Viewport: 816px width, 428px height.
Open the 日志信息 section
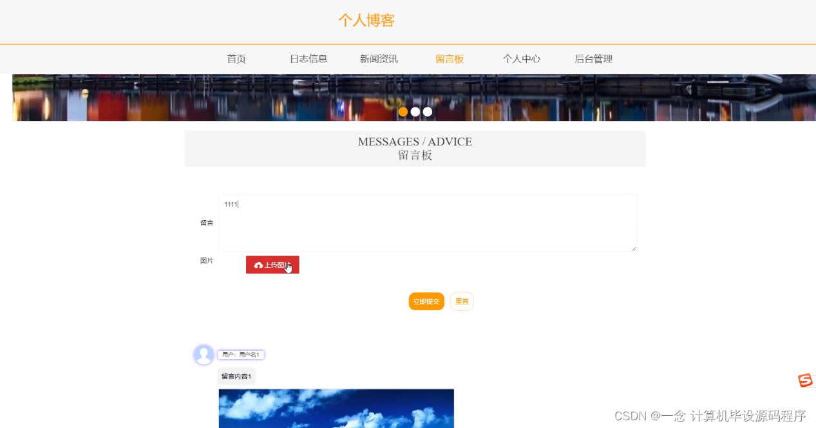click(x=308, y=59)
